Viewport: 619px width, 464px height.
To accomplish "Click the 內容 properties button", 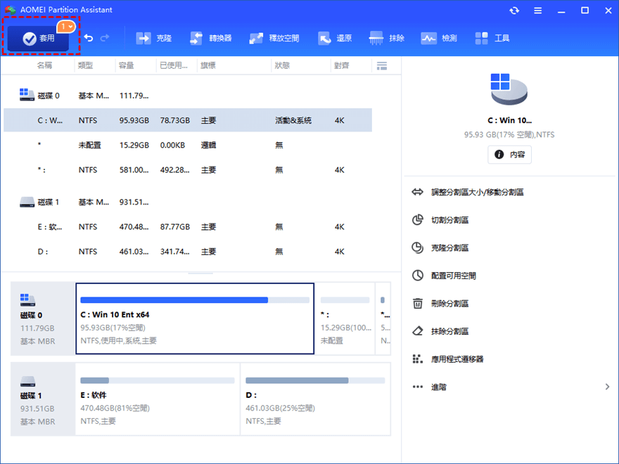I will pos(510,155).
